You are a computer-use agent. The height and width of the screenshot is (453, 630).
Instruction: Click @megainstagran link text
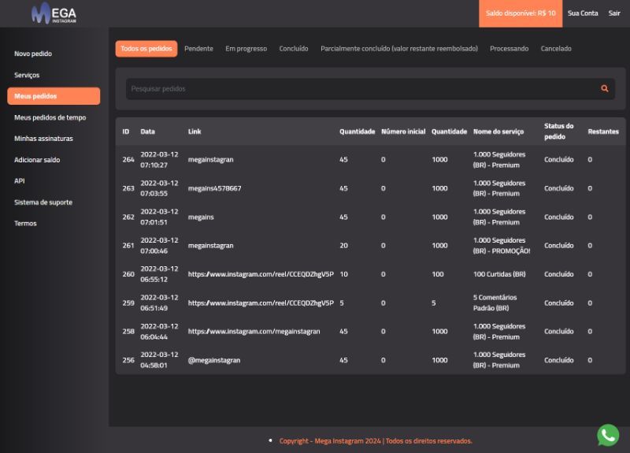[214, 360]
